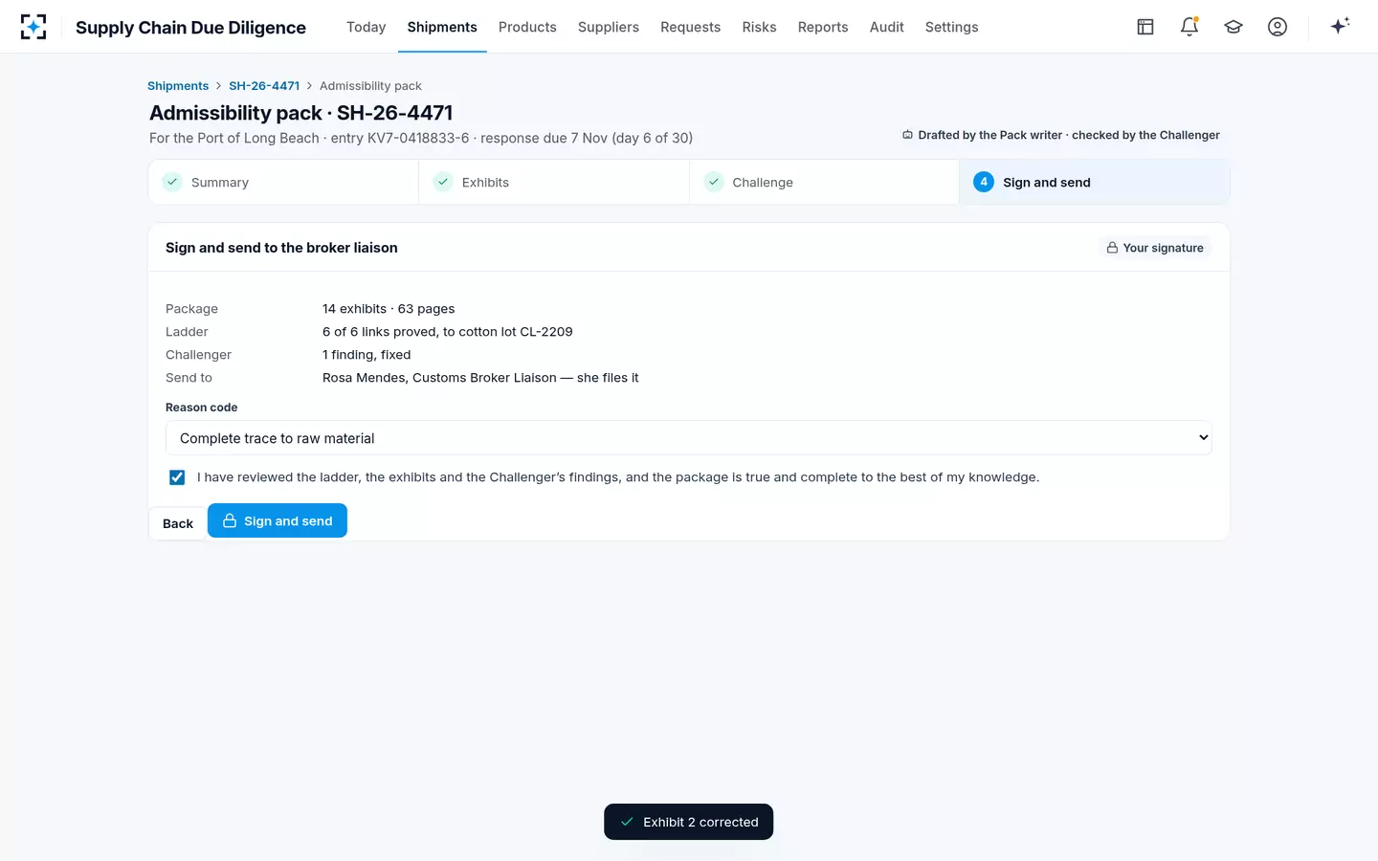Open the layout panel icon in header

pos(1145,27)
